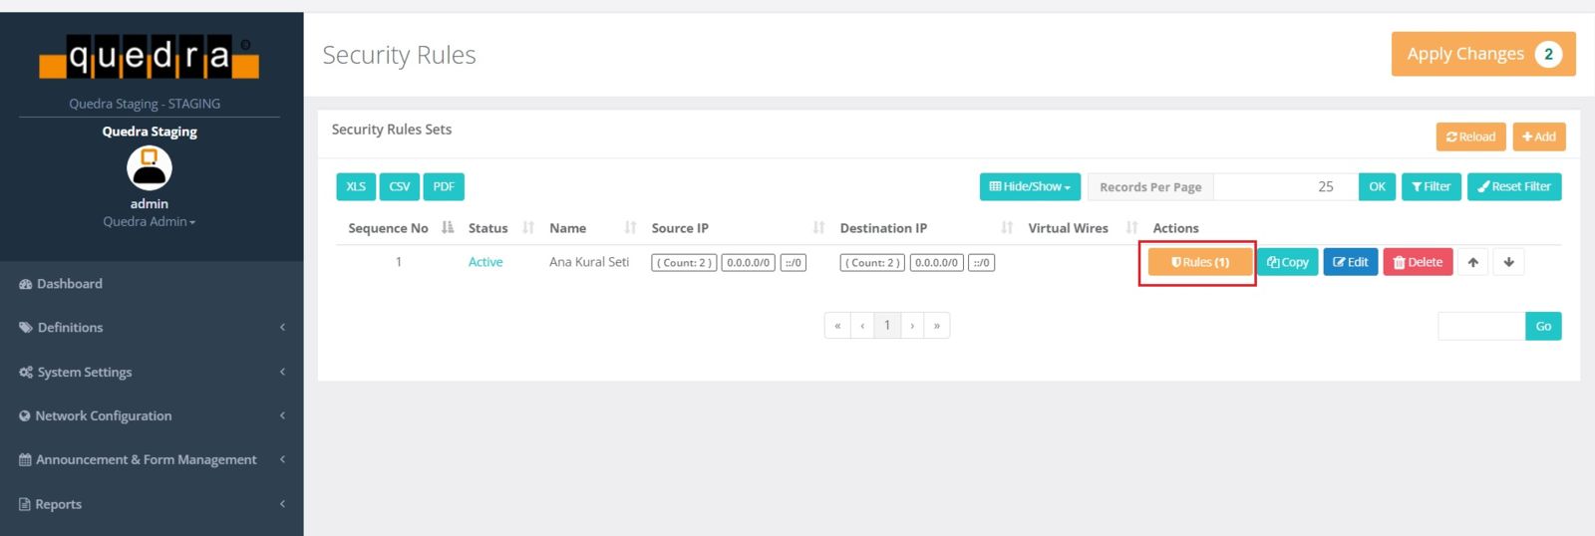This screenshot has height=536, width=1595.
Task: Open the Hide/Show columns dropdown
Action: pos(1030,186)
